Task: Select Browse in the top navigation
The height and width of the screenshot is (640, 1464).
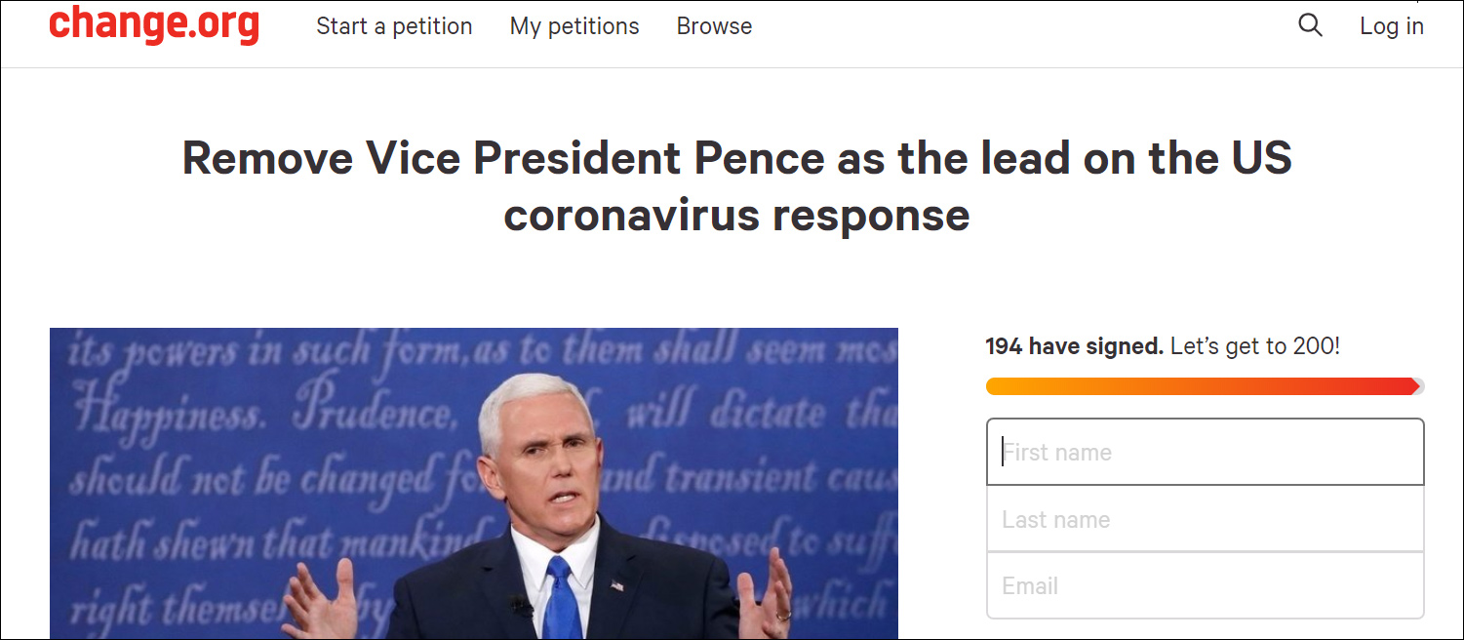Action: (714, 26)
